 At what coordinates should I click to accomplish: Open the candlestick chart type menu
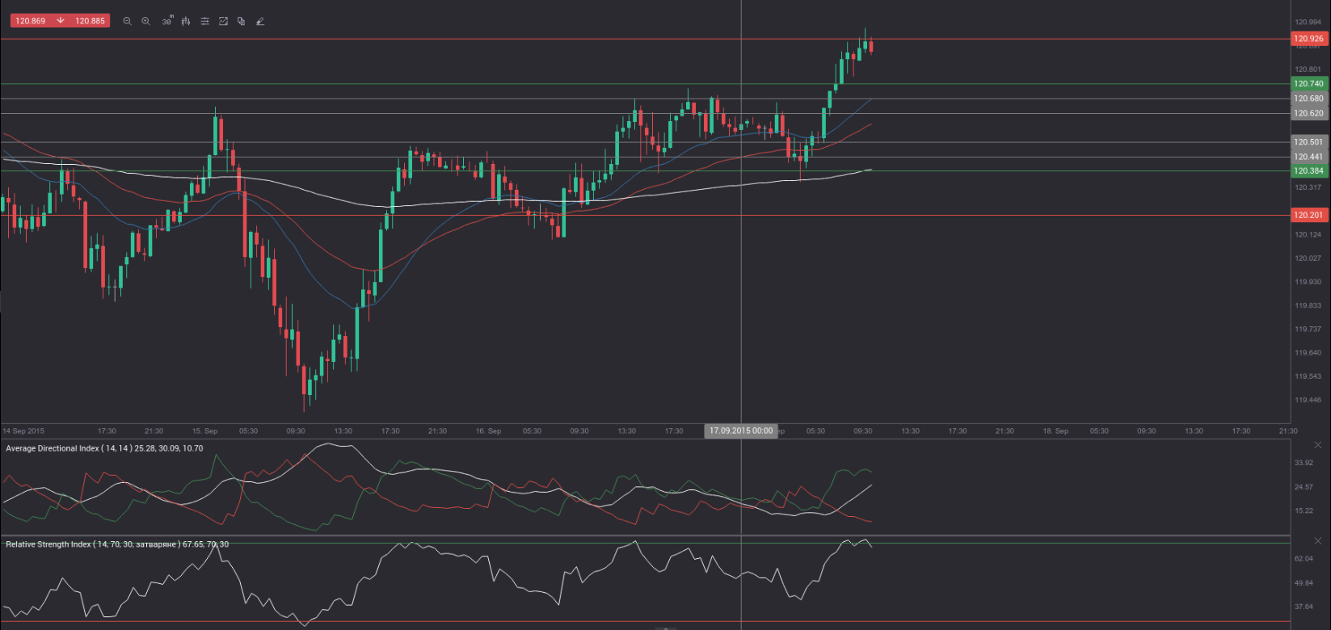186,21
